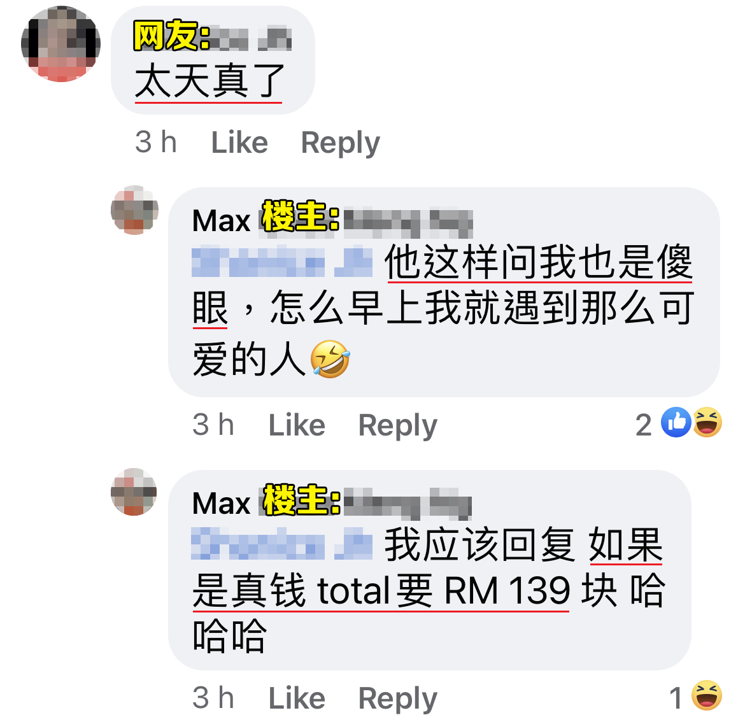The height and width of the screenshot is (722, 745).
Task: Open Max's avatar on the RM 139 reply
Action: [x=134, y=492]
